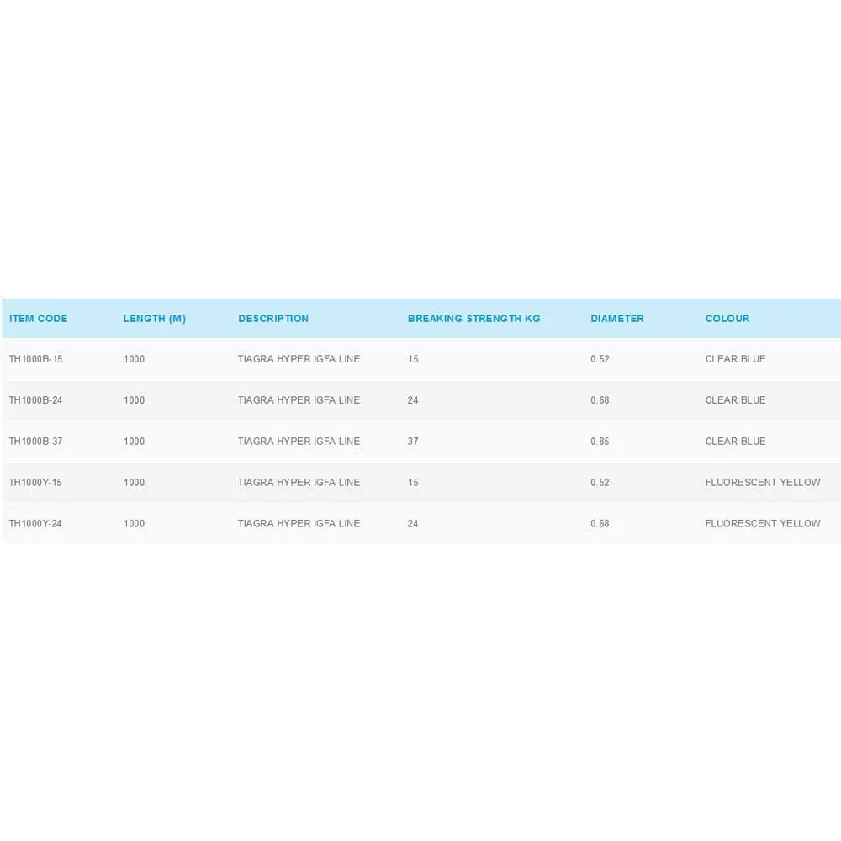Click the 0.68 diameter in TH1000Y-24 row
Image resolution: width=841 pixels, height=841 pixels.
pos(600,524)
